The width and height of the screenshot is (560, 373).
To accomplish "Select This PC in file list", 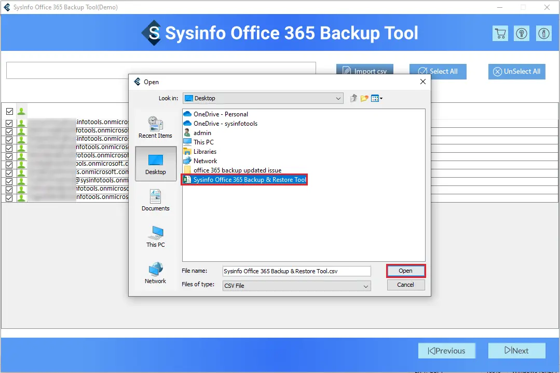I will 199,142.
